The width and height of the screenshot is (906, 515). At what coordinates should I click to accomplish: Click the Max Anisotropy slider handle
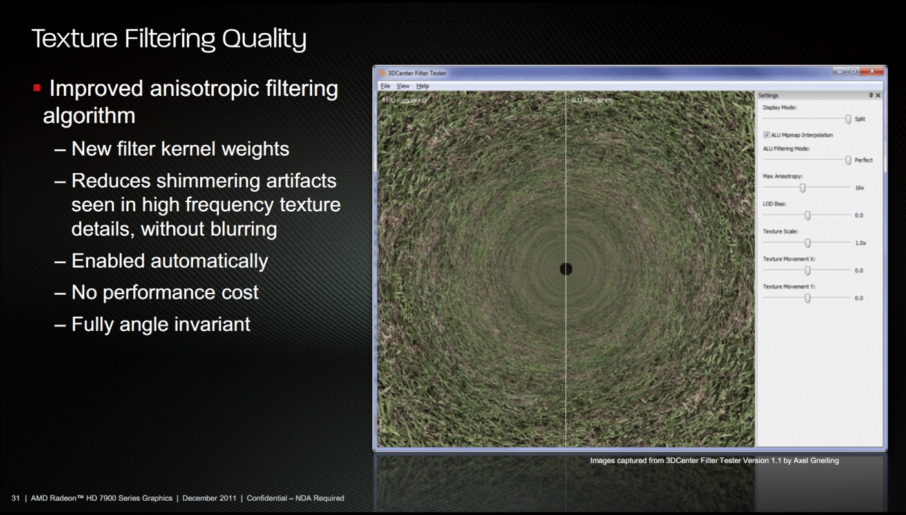[x=802, y=188]
